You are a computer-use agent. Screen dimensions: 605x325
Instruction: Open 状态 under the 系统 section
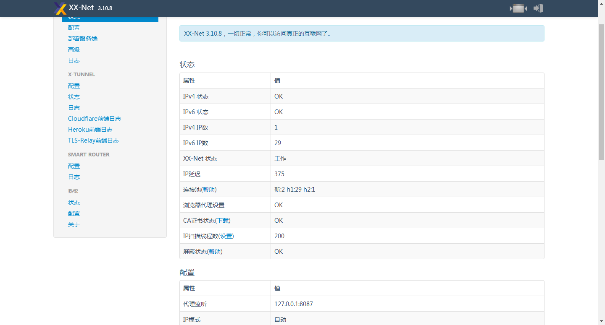[x=74, y=203]
